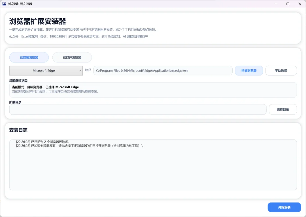Click the 当前选择状态 label
The height and width of the screenshot is (217, 306).
tap(18, 80)
